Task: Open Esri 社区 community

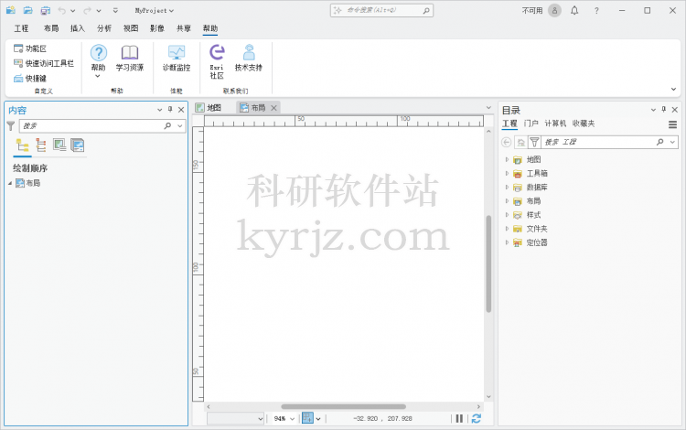Action: tap(217, 61)
